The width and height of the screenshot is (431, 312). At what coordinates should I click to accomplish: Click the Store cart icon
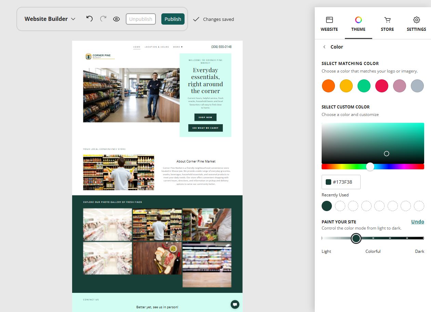387,20
